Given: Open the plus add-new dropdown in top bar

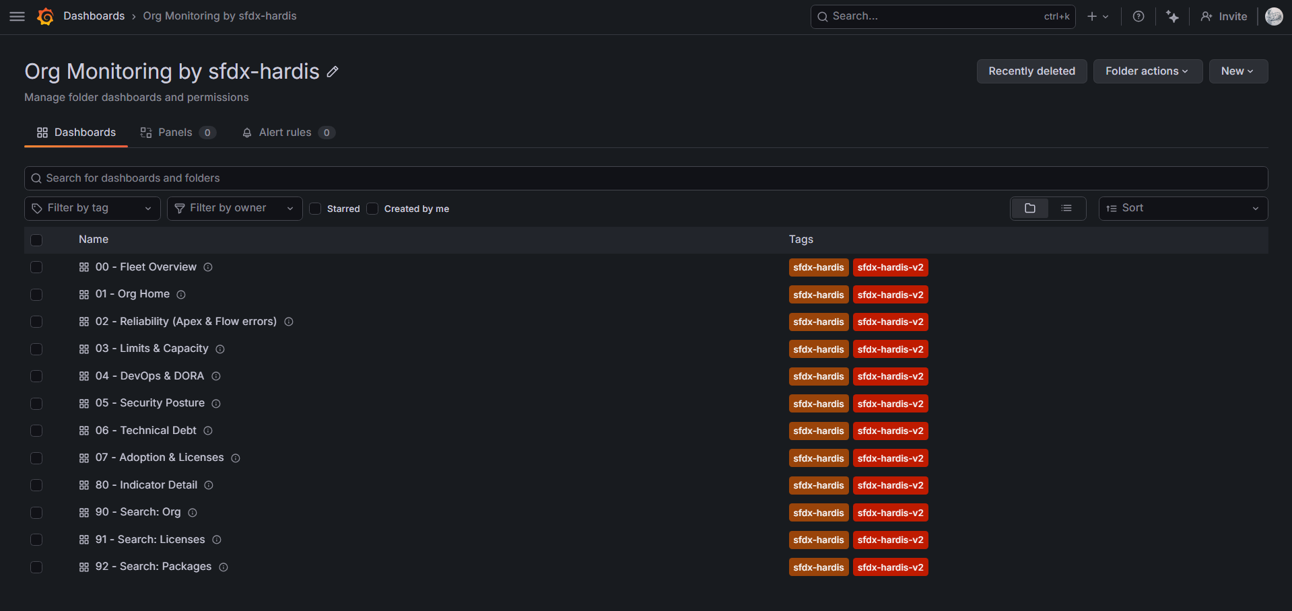Looking at the screenshot, I should tap(1097, 16).
